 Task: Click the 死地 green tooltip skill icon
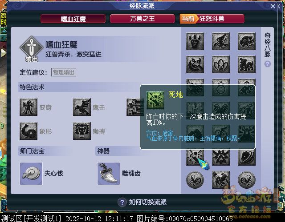coord(155,100)
